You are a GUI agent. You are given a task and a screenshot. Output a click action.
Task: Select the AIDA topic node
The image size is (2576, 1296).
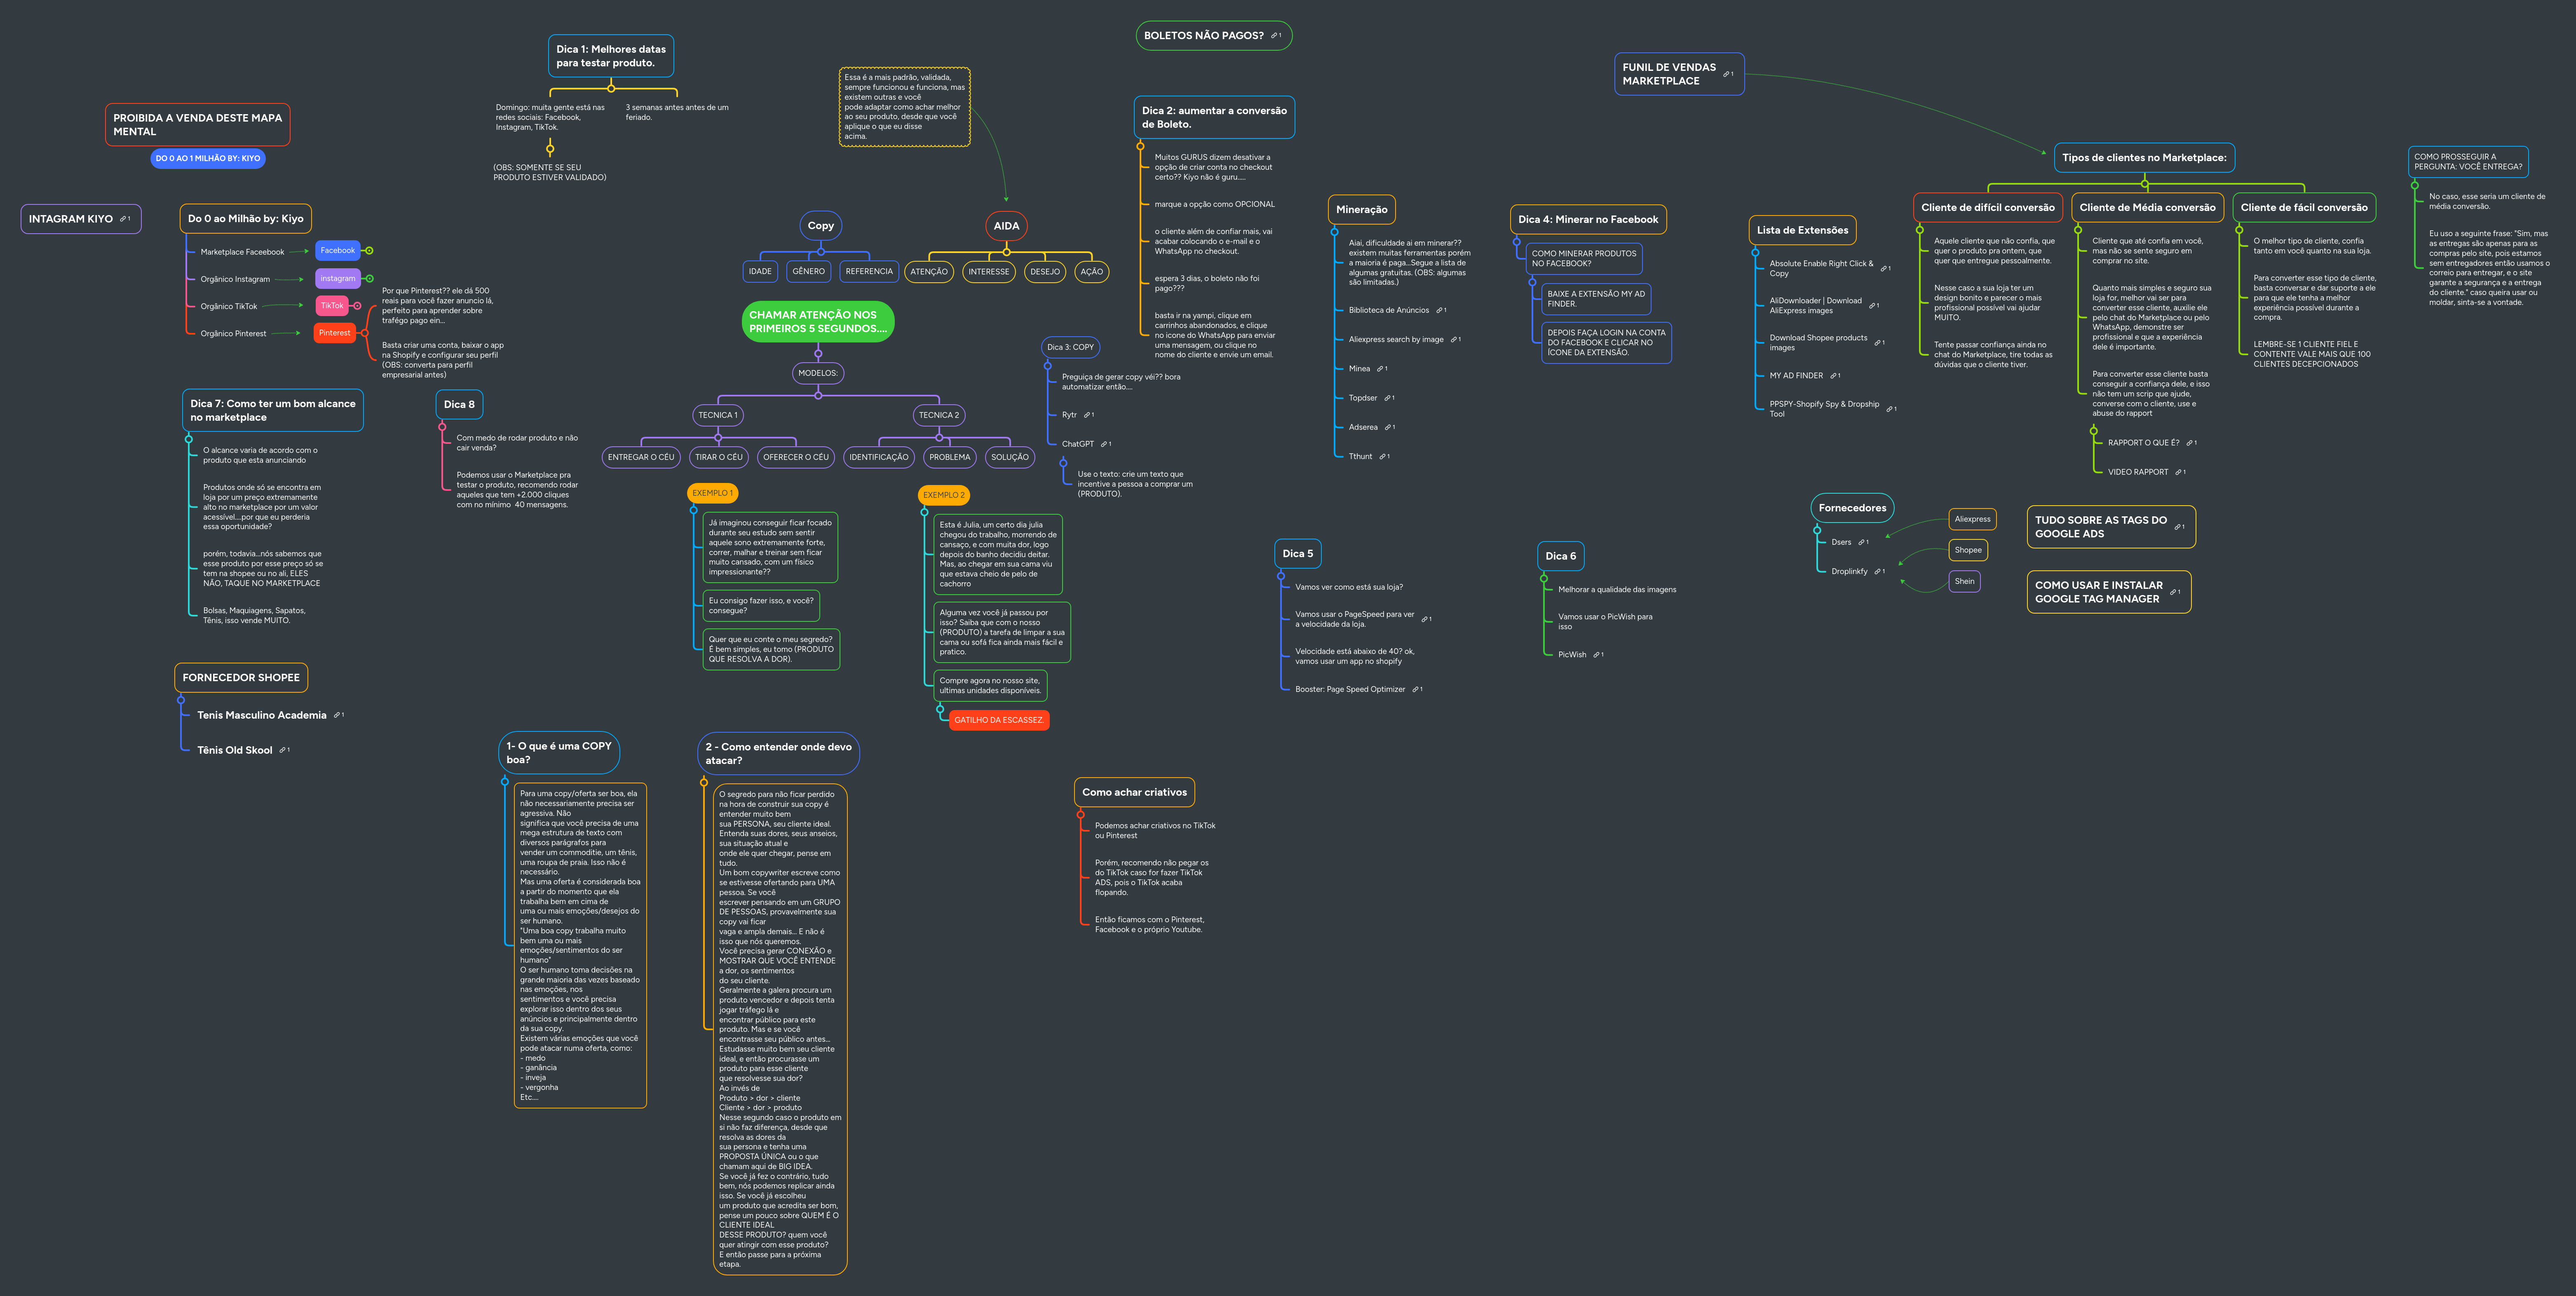point(1006,226)
